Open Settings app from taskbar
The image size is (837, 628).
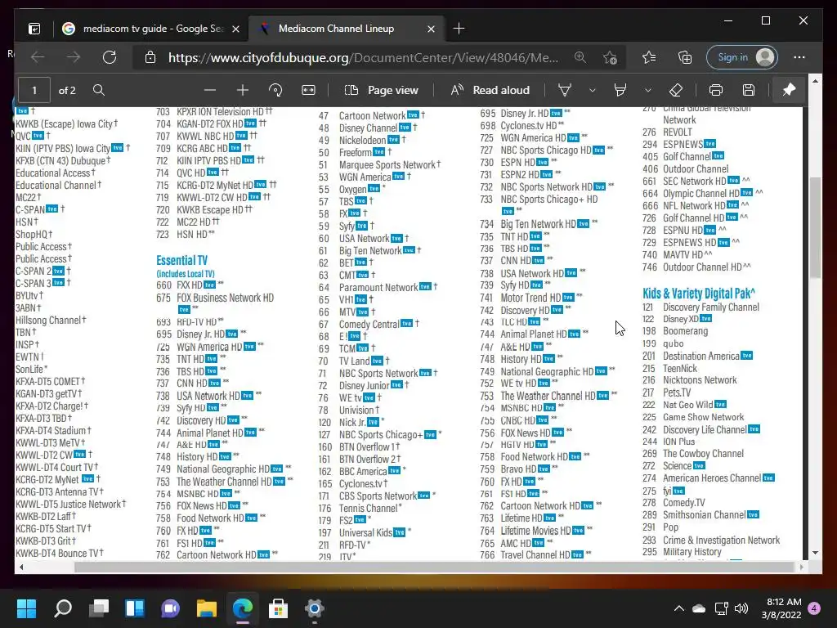(x=315, y=608)
